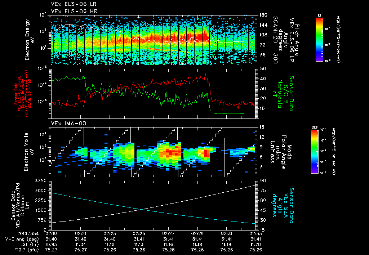Click the 02:31 time tick label
The width and height of the screenshot is (369, 255).
coord(226,234)
